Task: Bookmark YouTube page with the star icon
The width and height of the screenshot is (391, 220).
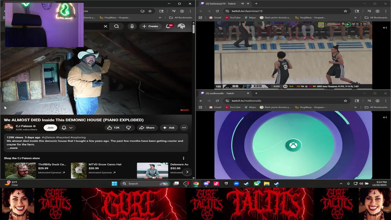Action: 150,11
